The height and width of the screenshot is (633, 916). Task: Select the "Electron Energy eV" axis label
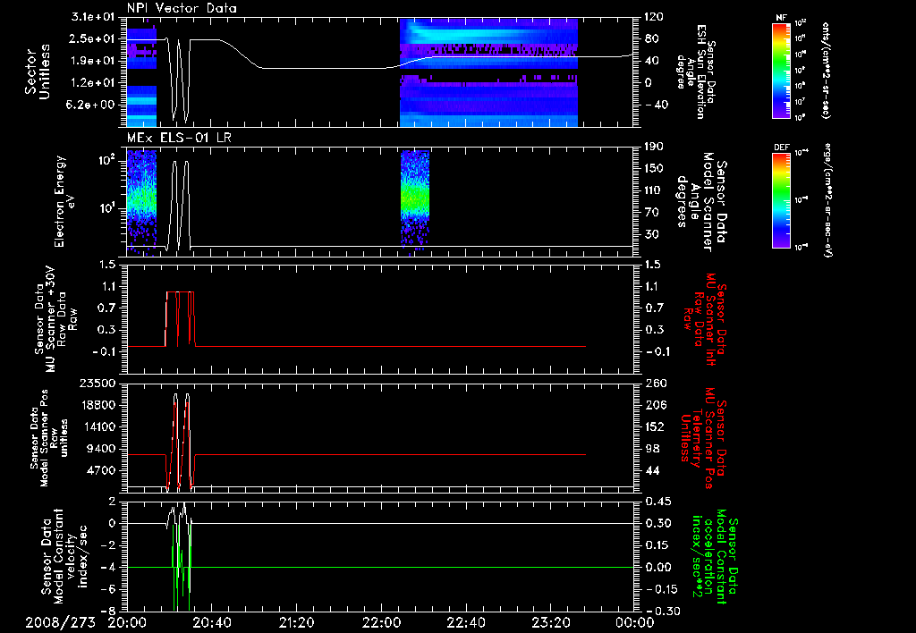pos(64,201)
